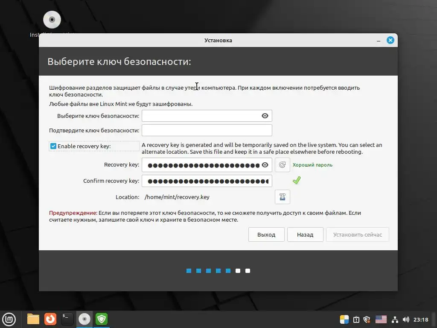Open Firefox from the taskbar
This screenshot has height=328, width=437.
pos(50,319)
